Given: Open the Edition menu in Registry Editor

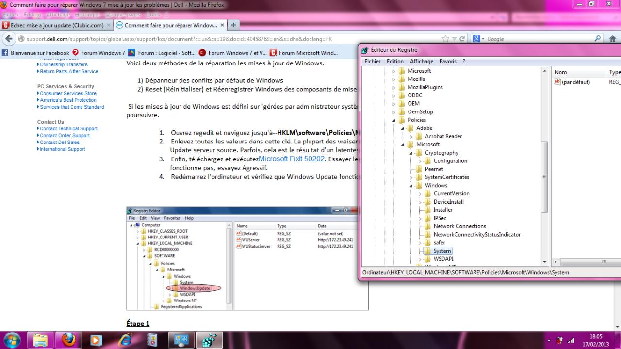Looking at the screenshot, I should 395,62.
